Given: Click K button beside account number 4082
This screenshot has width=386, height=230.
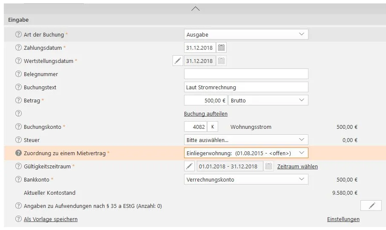Looking at the screenshot, I should pyautogui.click(x=212, y=127).
